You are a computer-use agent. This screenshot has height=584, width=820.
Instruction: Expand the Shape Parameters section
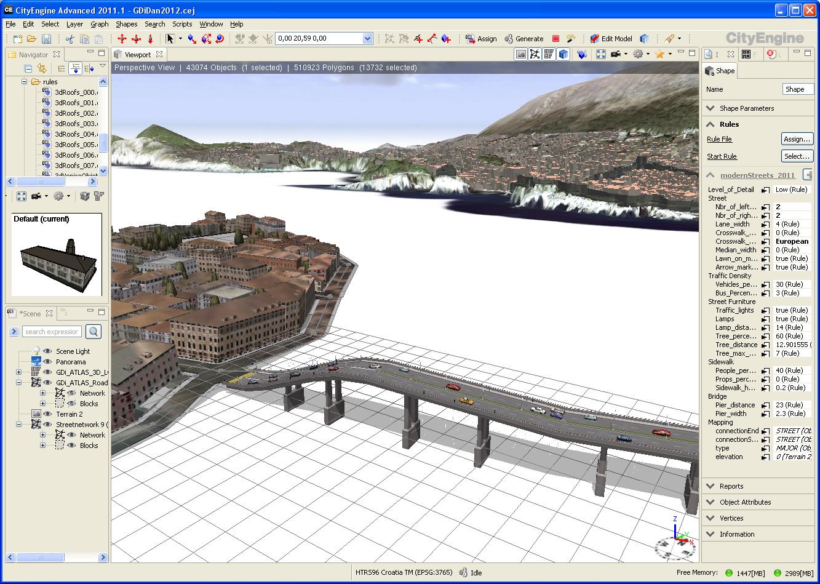click(x=711, y=108)
